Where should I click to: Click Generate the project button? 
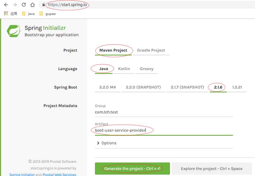[132, 169]
